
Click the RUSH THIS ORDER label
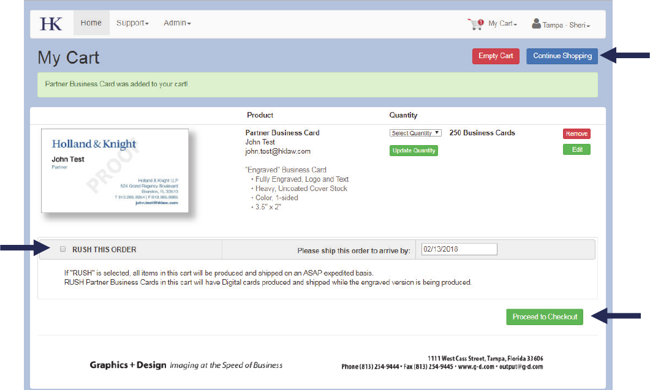point(104,250)
